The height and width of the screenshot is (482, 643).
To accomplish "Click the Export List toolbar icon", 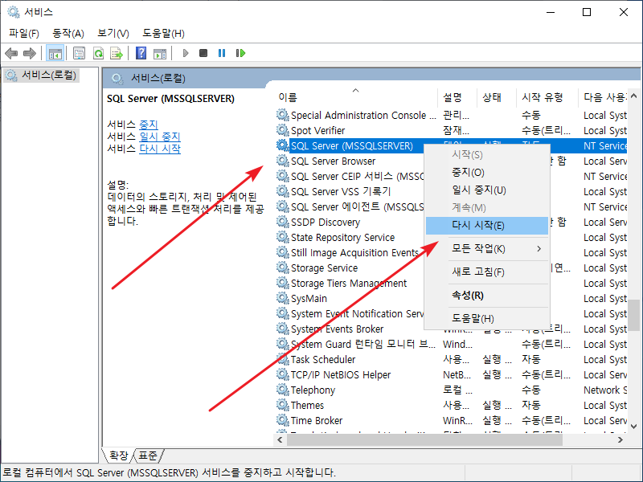I will [117, 53].
